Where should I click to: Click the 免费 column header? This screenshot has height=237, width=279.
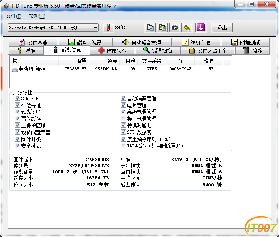(104, 61)
